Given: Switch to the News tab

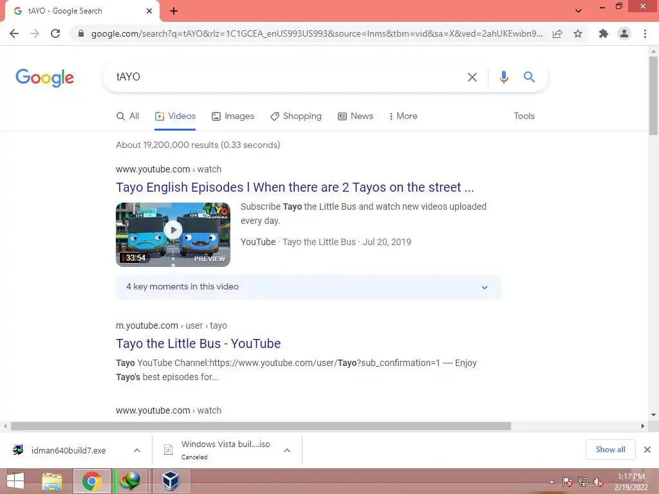Looking at the screenshot, I should 355,116.
